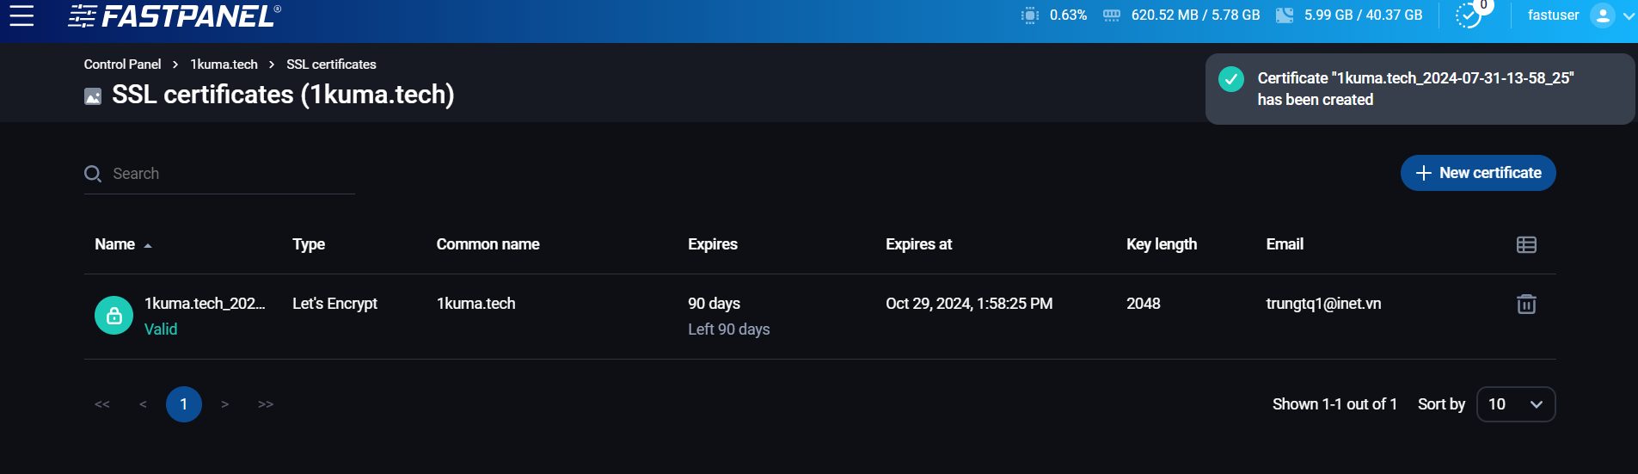Image resolution: width=1638 pixels, height=474 pixels.
Task: Select page 1 in the pagination
Action: [x=184, y=404]
